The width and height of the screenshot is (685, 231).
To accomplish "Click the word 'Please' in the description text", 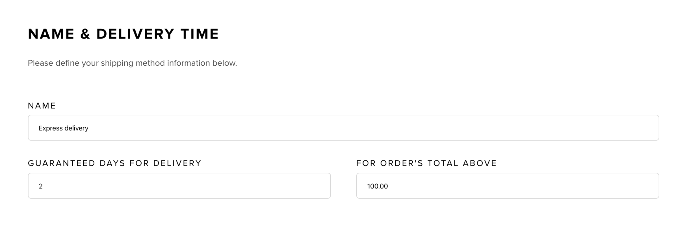I will [x=40, y=63].
